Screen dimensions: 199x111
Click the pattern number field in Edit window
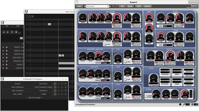(28, 16)
